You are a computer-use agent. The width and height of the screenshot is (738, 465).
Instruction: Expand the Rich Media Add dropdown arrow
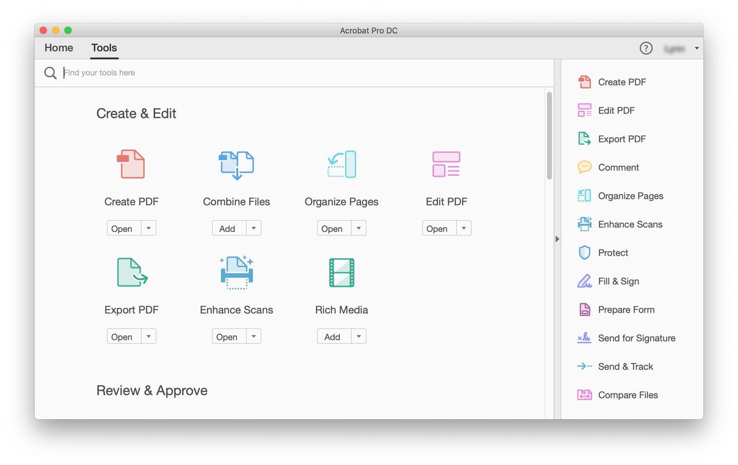click(359, 336)
